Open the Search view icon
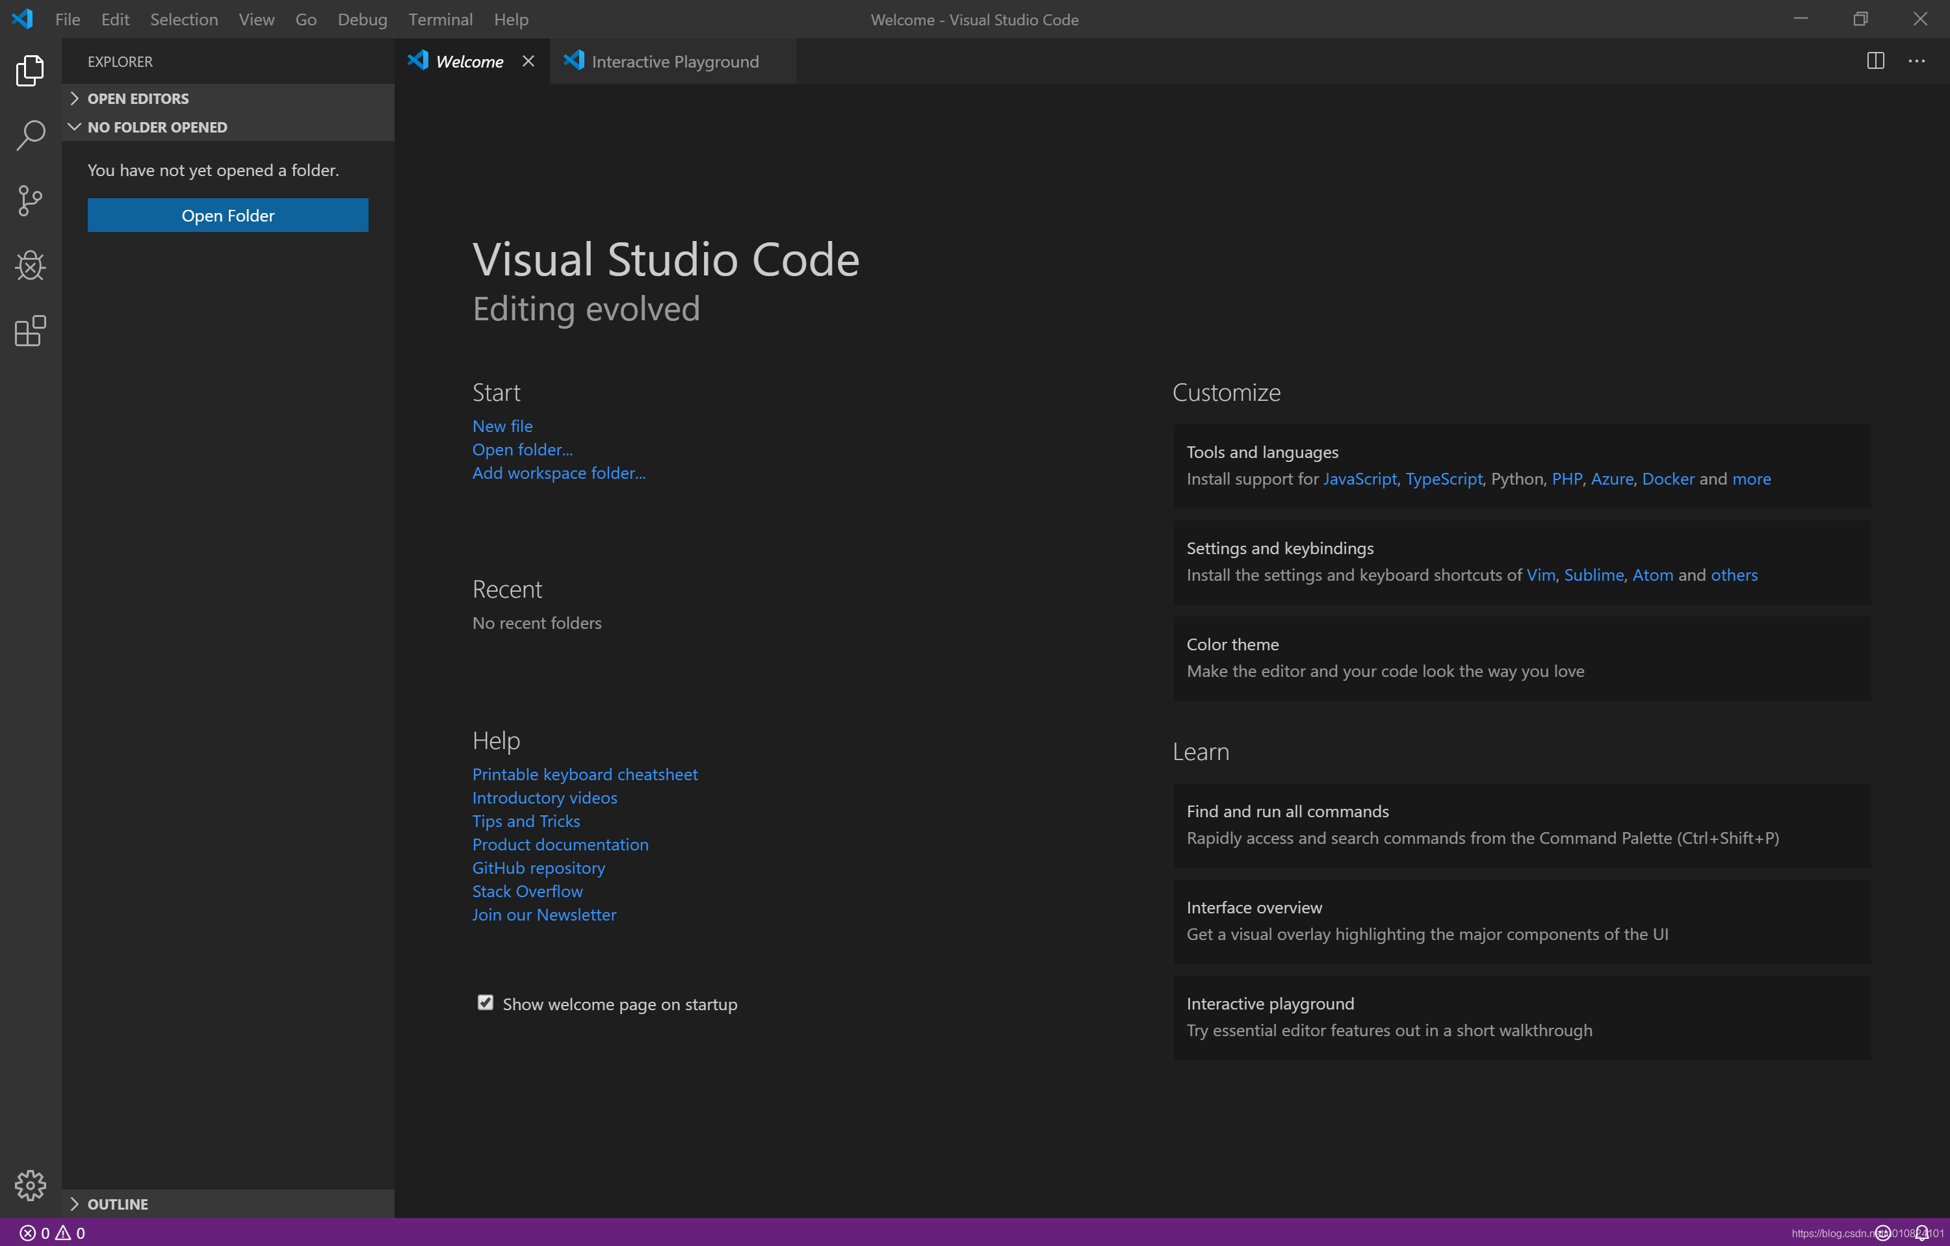Viewport: 1950px width, 1246px height. pyautogui.click(x=30, y=135)
